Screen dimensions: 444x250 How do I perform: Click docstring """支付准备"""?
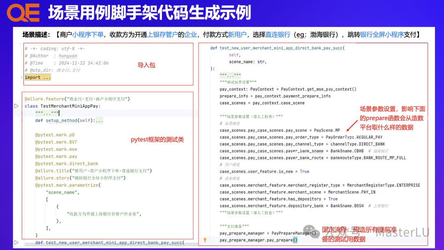pyautogui.click(x=234, y=226)
